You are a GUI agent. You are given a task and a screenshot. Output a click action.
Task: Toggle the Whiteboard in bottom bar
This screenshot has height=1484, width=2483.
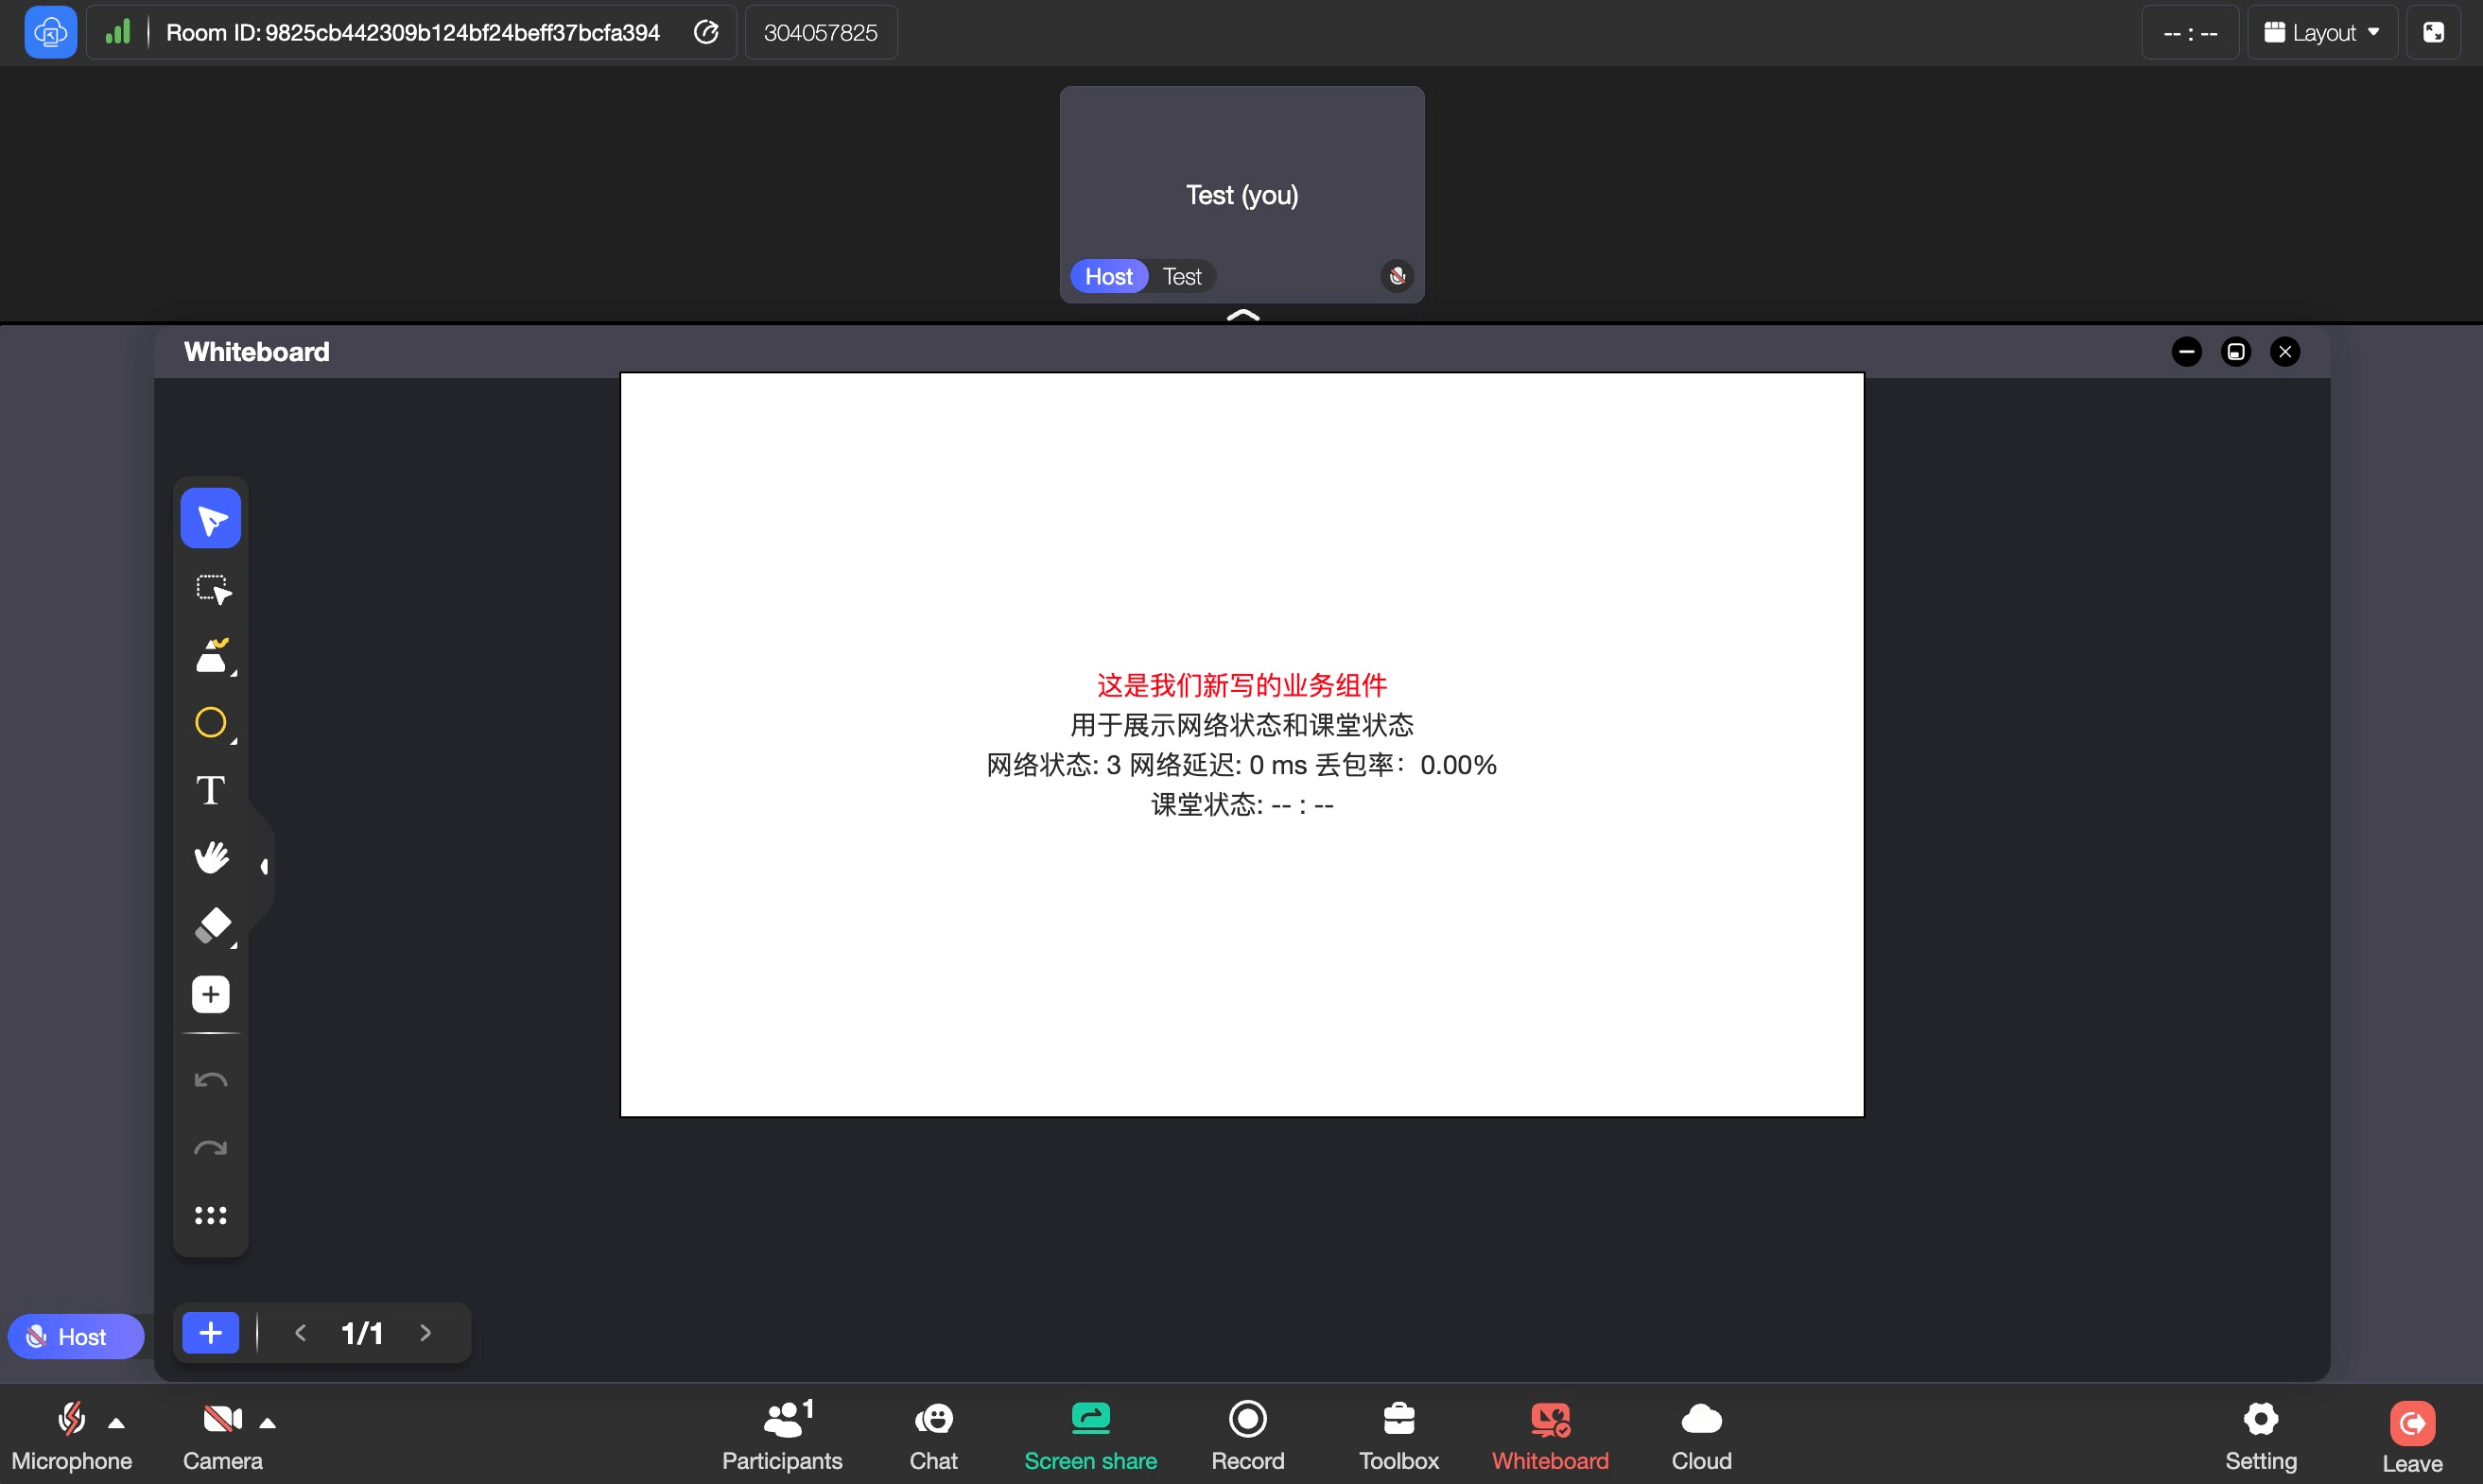point(1550,1435)
